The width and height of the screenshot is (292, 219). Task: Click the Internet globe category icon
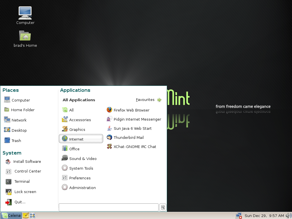65,139
